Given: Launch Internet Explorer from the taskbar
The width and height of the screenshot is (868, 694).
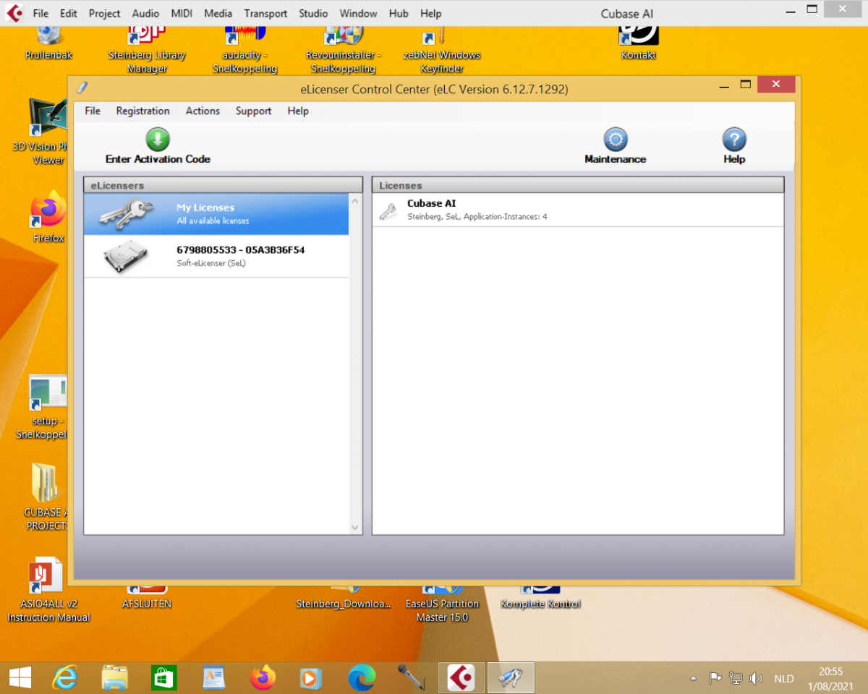Looking at the screenshot, I should point(65,677).
